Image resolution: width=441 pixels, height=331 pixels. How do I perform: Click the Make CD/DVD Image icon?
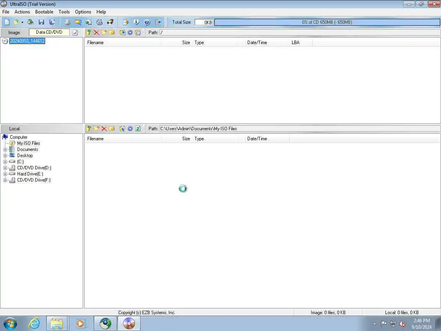67,22
